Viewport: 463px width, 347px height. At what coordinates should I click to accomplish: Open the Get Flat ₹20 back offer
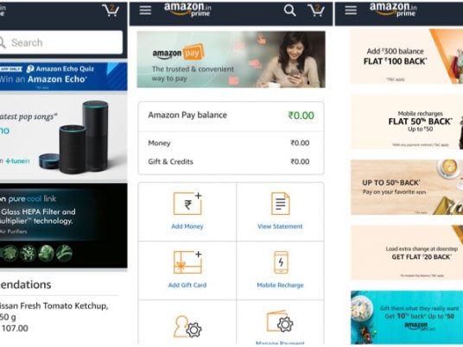click(x=407, y=253)
